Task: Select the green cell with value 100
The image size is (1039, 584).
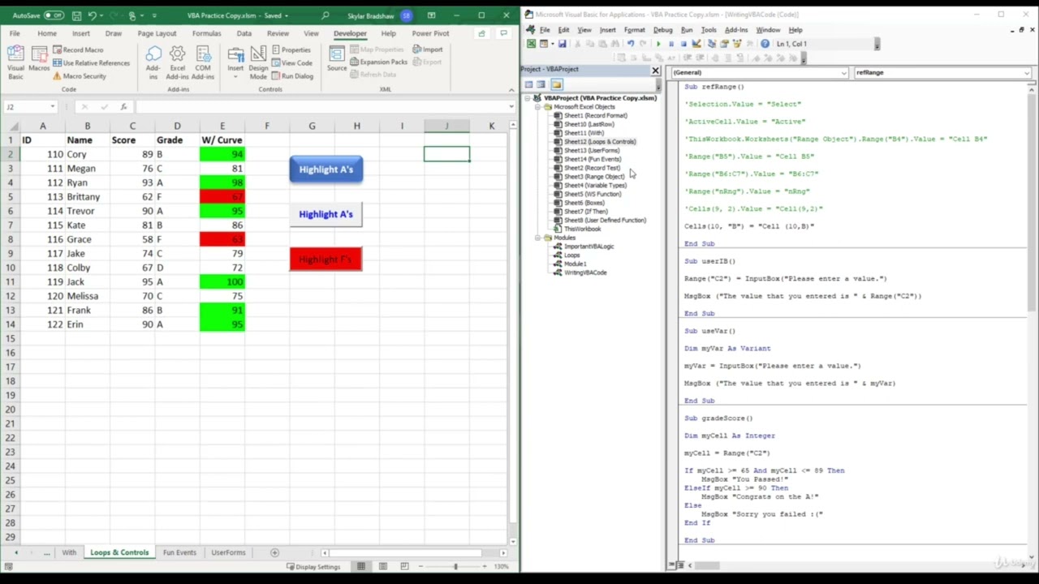Action: 222,281
